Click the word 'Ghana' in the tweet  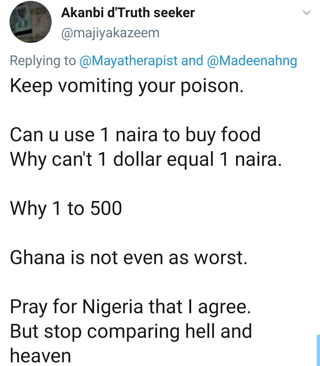(x=37, y=257)
